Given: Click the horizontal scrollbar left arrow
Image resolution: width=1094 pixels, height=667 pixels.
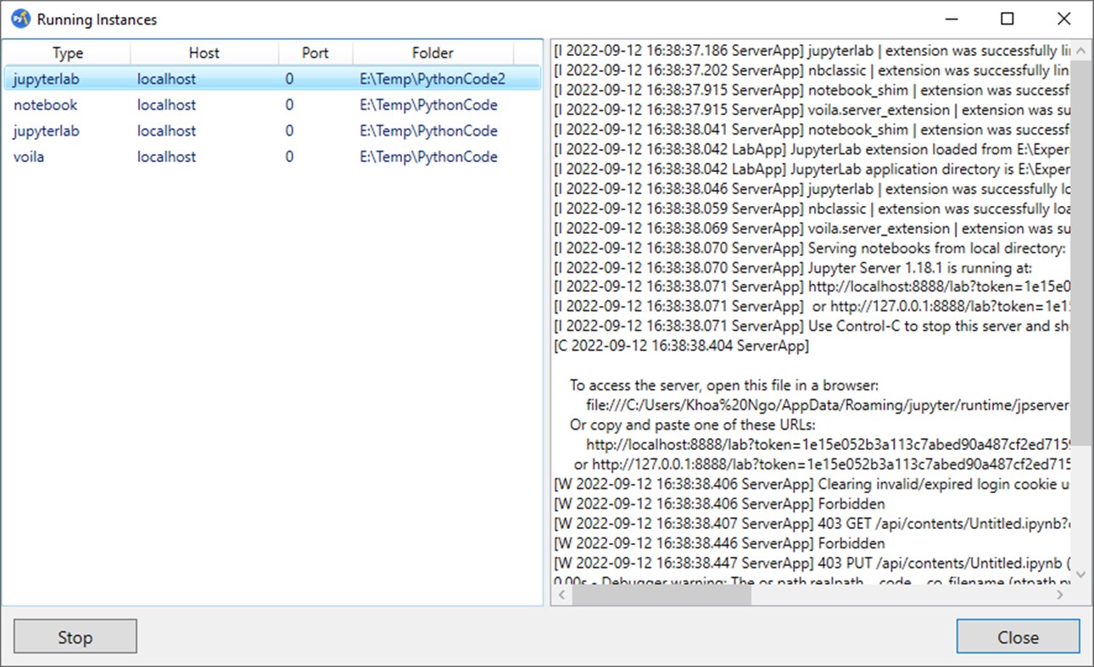Looking at the screenshot, I should [x=561, y=596].
